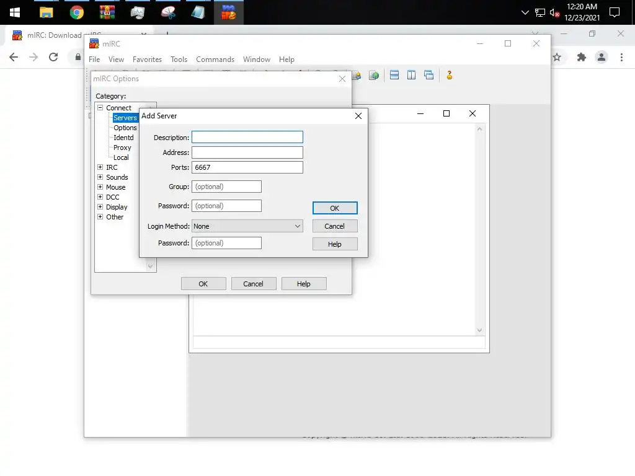Close the Add Server dialog

pos(358,116)
